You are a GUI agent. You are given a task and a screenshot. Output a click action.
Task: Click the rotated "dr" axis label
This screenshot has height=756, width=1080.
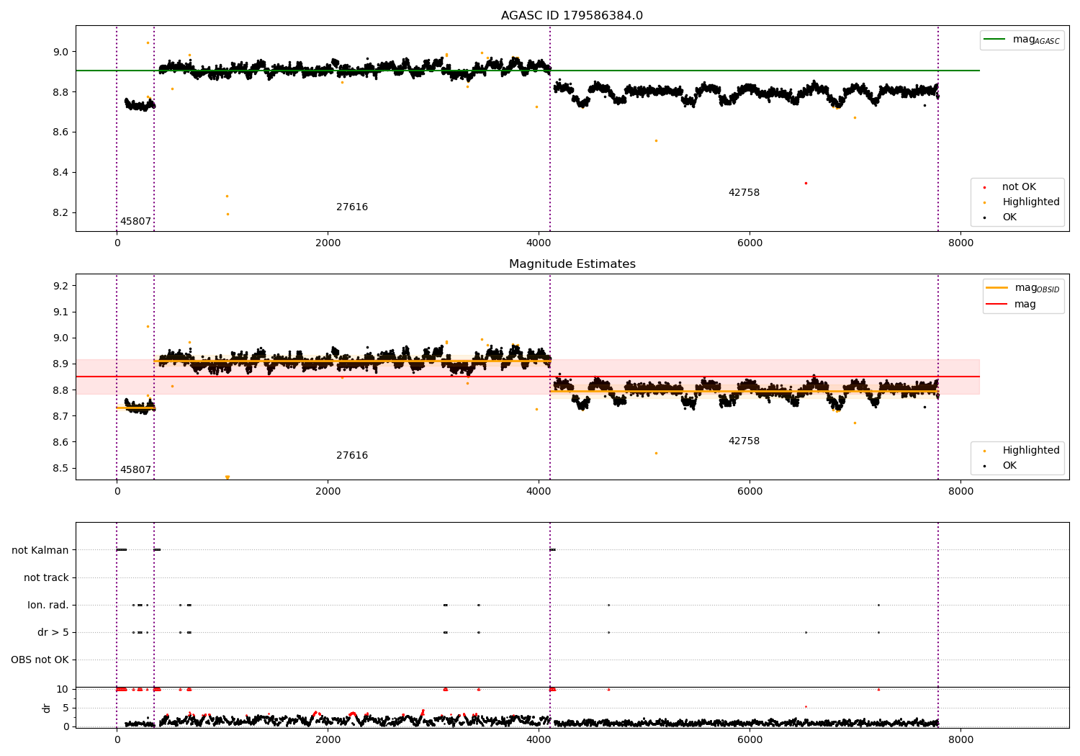point(47,708)
